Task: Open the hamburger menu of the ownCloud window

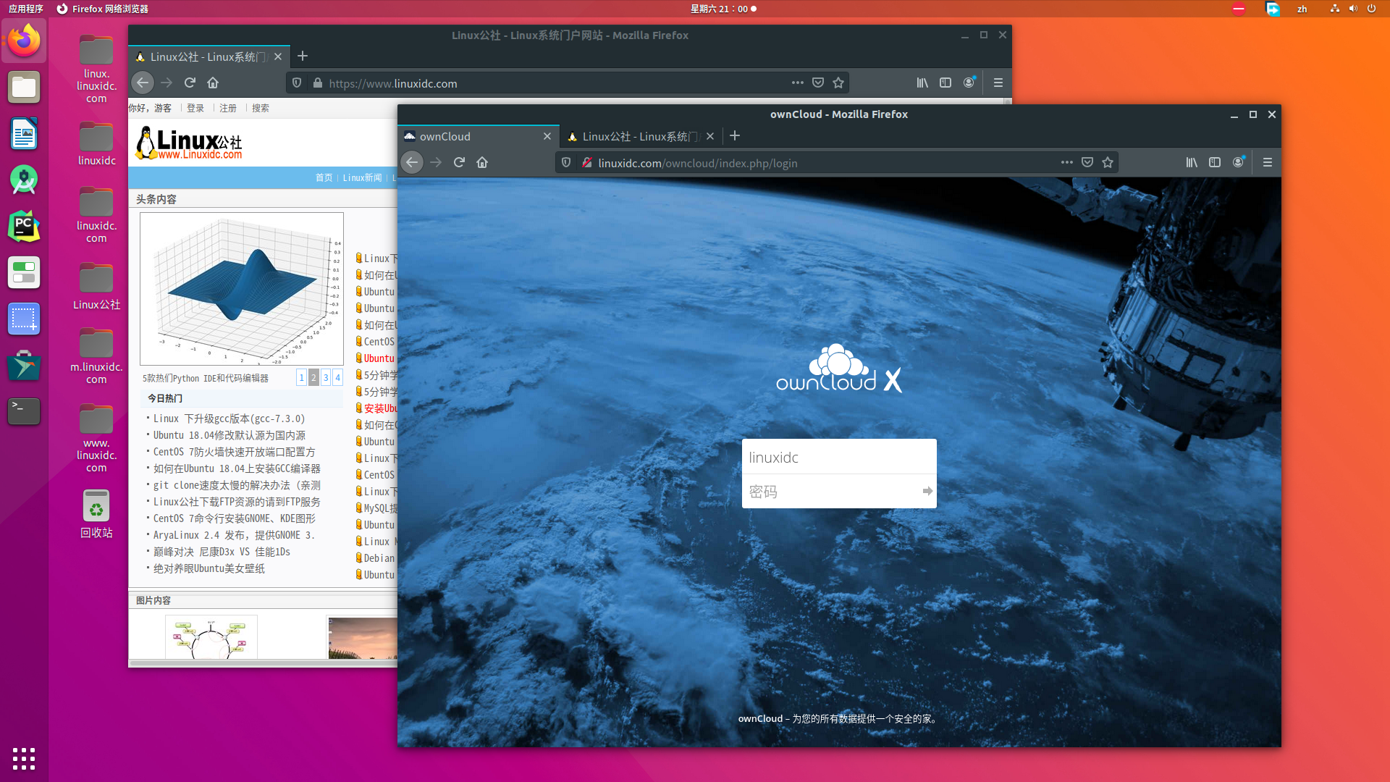Action: [x=1268, y=162]
